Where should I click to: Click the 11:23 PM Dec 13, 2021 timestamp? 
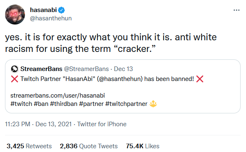(x=38, y=124)
